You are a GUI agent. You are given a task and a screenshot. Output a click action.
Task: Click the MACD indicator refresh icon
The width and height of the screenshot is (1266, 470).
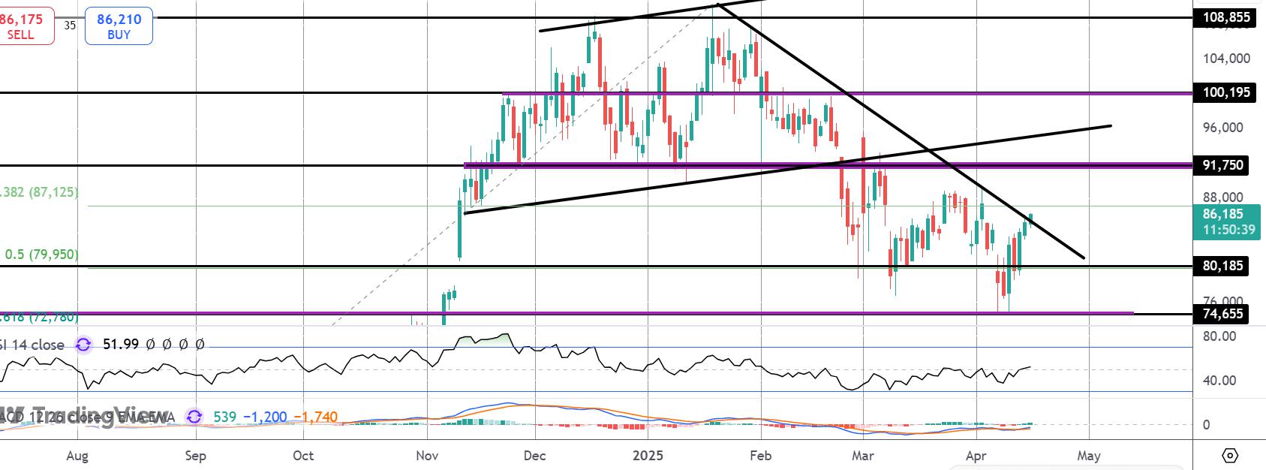(194, 416)
